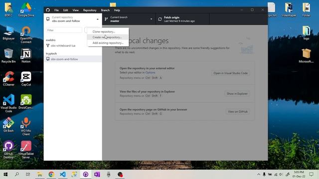Screen dimensions: 319x179
Task: Open the Branch menu
Action: [x=105, y=10]
